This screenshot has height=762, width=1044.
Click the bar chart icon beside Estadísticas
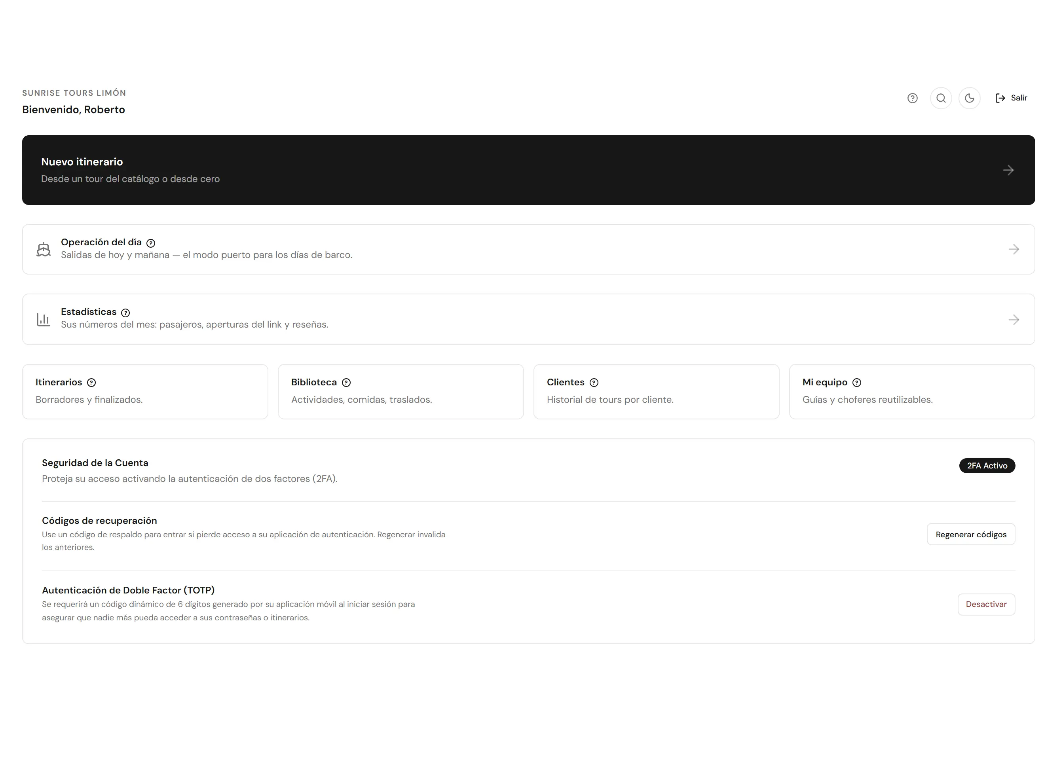coord(44,320)
